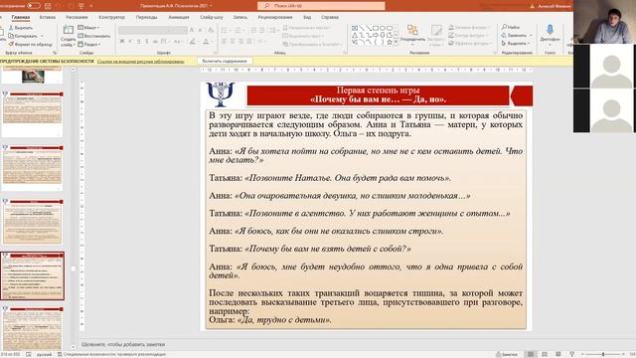Open the Вставка ribbon tab
Viewport: 636px width, 358px height.
tap(48, 18)
